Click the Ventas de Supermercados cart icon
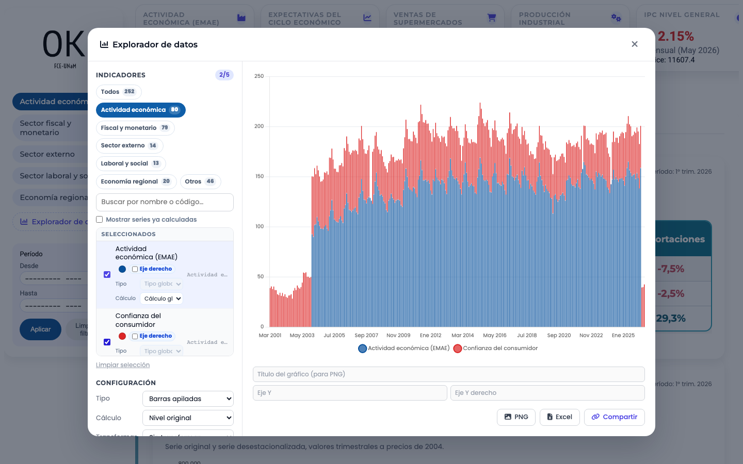The height and width of the screenshot is (464, 743). [492, 18]
